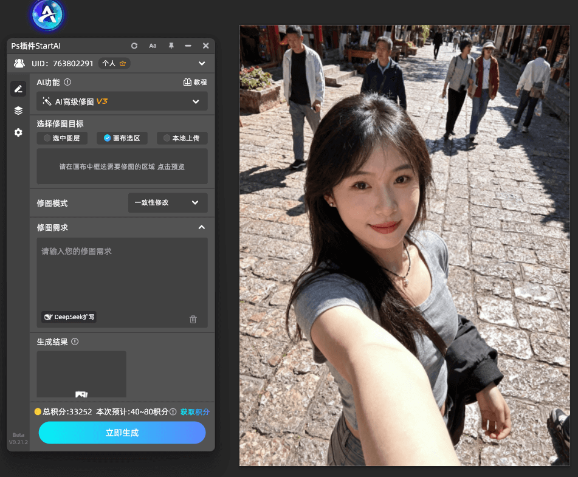Viewport: 578px width, 477px height.
Task: Click the 立即生成 generate button
Action: point(122,433)
